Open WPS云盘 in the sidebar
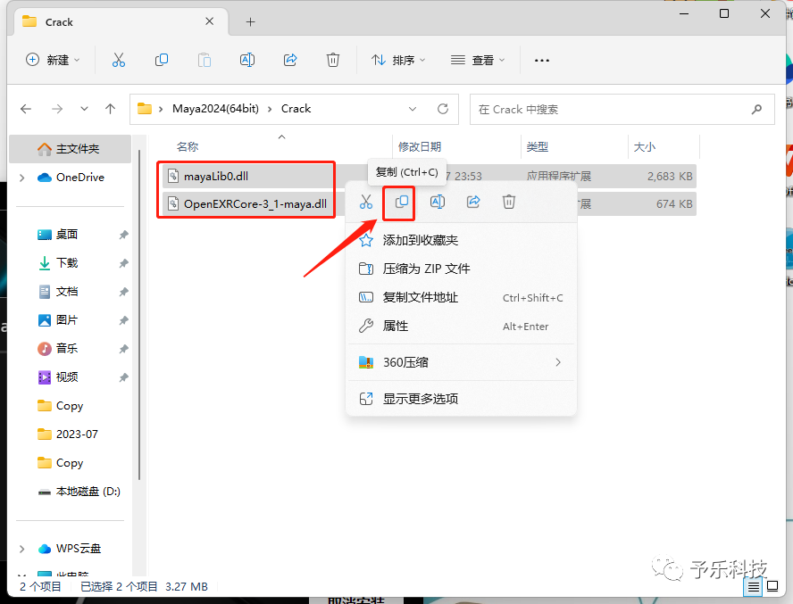The height and width of the screenshot is (604, 793). coord(70,549)
